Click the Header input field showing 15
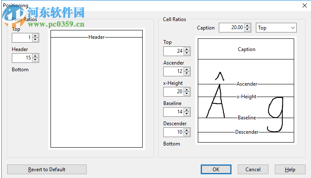The height and width of the screenshot is (178, 311). point(22,58)
